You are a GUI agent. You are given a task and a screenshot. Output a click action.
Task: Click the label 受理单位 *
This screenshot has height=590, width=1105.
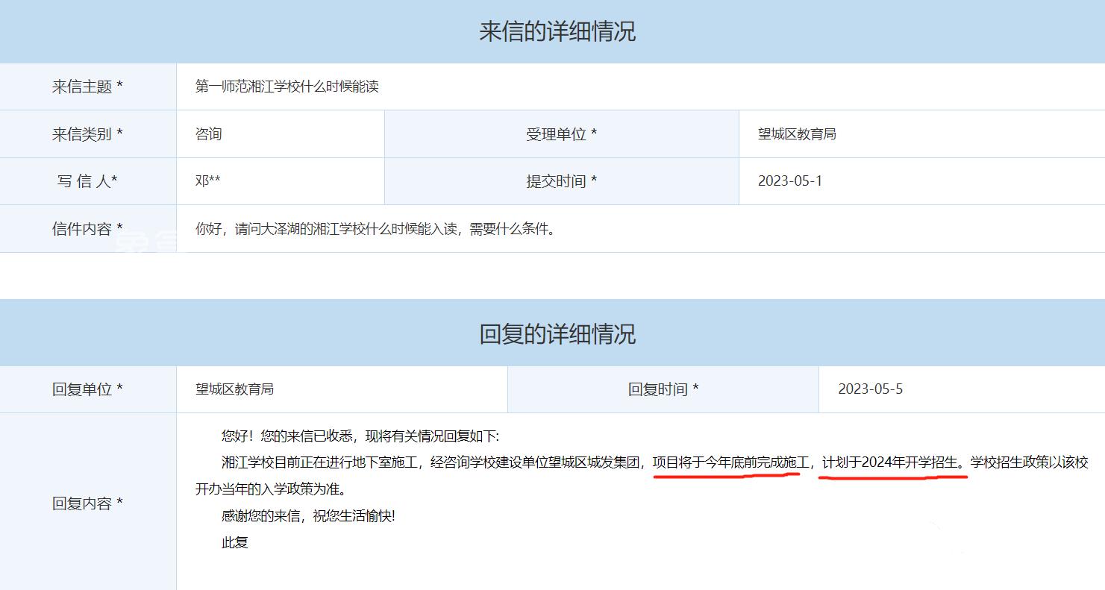click(x=561, y=134)
